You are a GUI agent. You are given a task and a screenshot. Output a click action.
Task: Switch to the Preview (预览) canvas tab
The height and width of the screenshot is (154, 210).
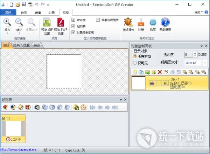(x=37, y=45)
